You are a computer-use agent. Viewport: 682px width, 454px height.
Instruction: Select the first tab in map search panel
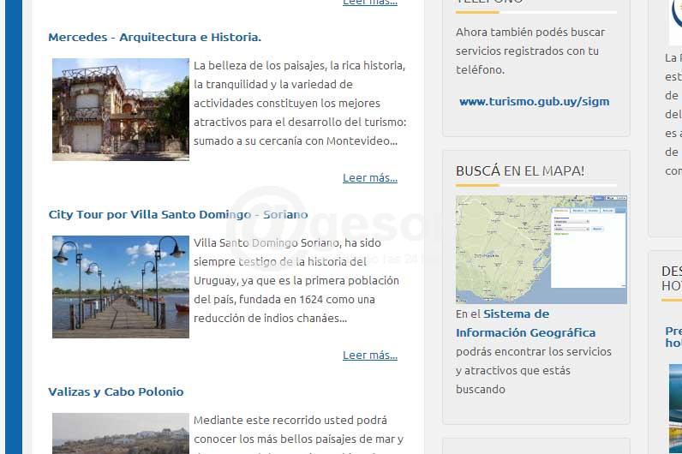pyautogui.click(x=560, y=210)
